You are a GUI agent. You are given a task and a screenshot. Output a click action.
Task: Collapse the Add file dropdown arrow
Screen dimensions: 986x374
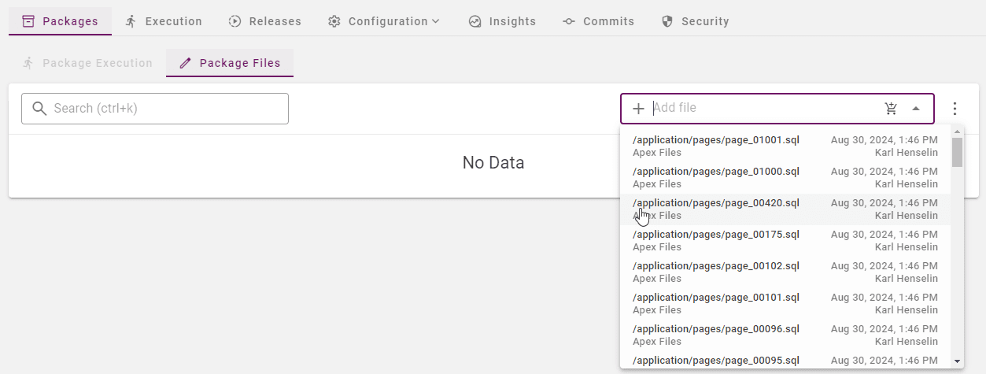(916, 109)
